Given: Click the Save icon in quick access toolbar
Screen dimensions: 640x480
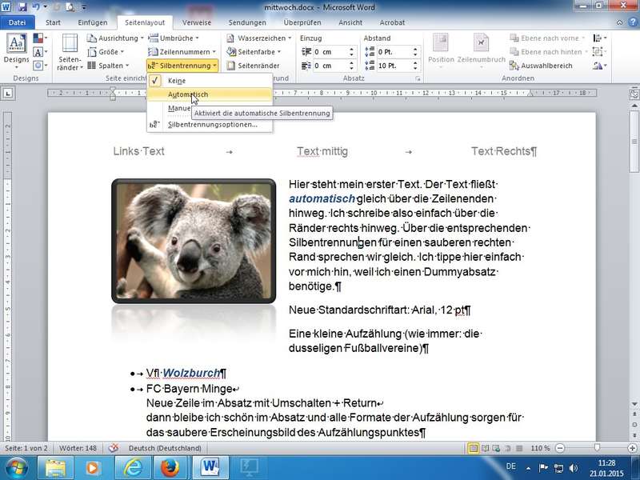Looking at the screenshot, I should (x=22, y=6).
